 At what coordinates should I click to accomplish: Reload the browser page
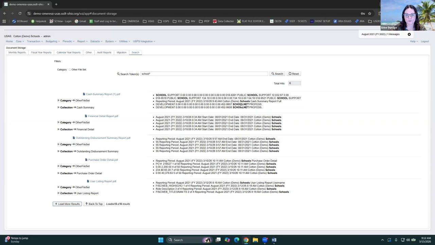pos(20,14)
